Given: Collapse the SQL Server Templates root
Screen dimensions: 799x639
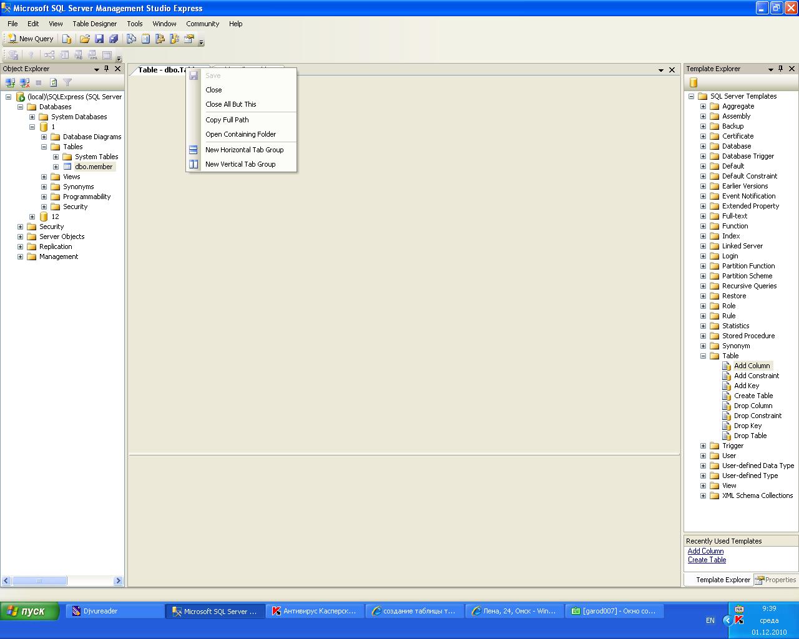Looking at the screenshot, I should (x=691, y=96).
